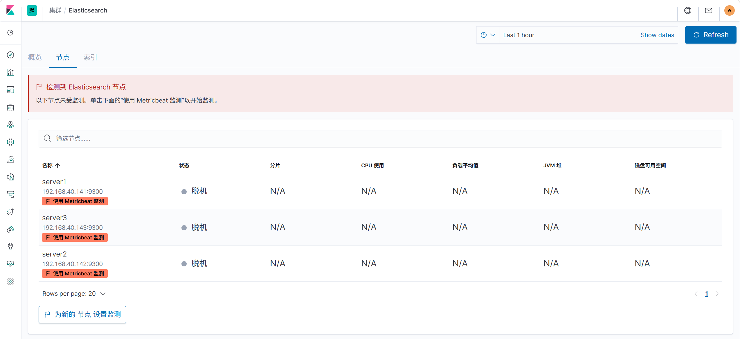Open the server2 node name
This screenshot has width=740, height=339.
(x=55, y=254)
